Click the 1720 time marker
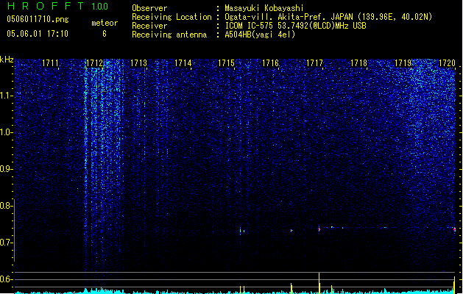The height and width of the screenshot is (294, 463). coord(447,63)
